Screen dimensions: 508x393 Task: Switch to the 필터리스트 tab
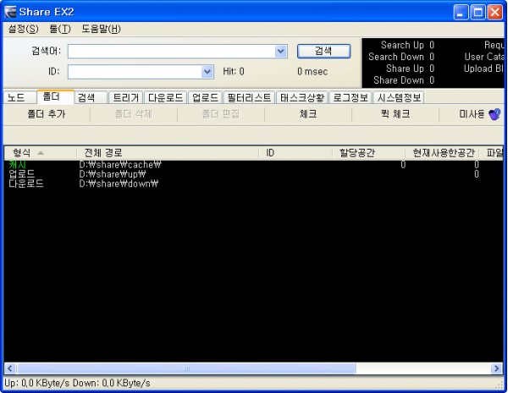(x=249, y=98)
